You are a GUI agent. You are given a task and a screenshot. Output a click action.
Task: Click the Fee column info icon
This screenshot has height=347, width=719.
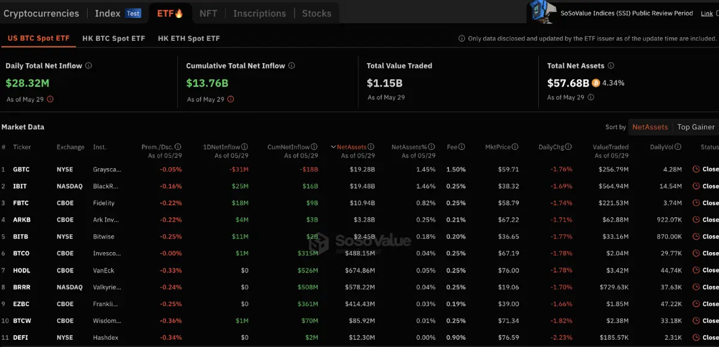point(462,147)
